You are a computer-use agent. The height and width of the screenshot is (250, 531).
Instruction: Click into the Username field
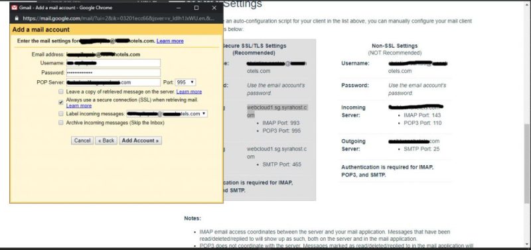pos(113,63)
